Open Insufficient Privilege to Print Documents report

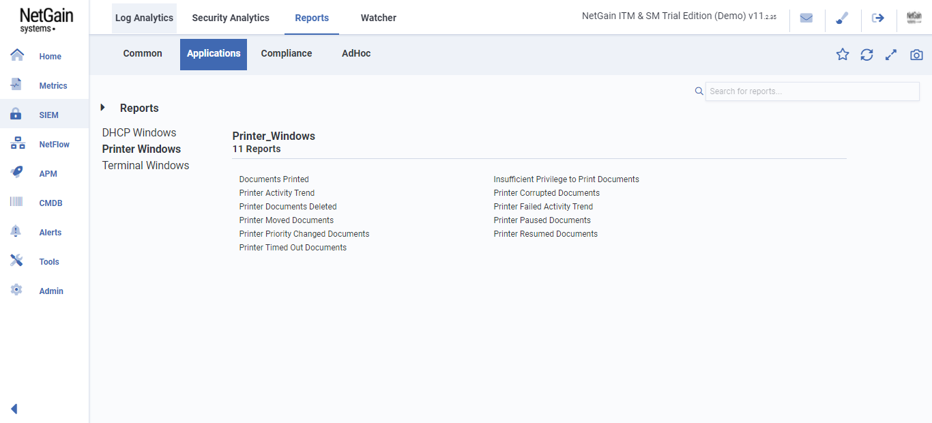point(566,179)
